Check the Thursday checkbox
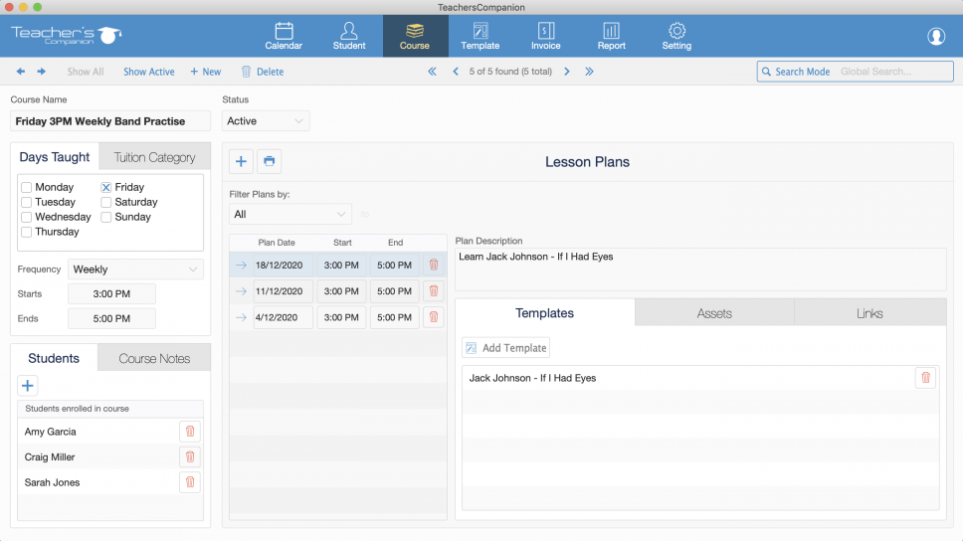Screen dimensions: 963x541 27,232
